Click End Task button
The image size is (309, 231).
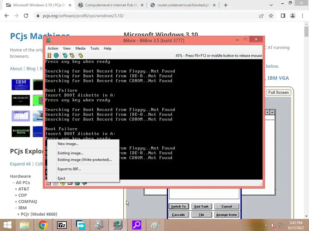tap(201, 206)
